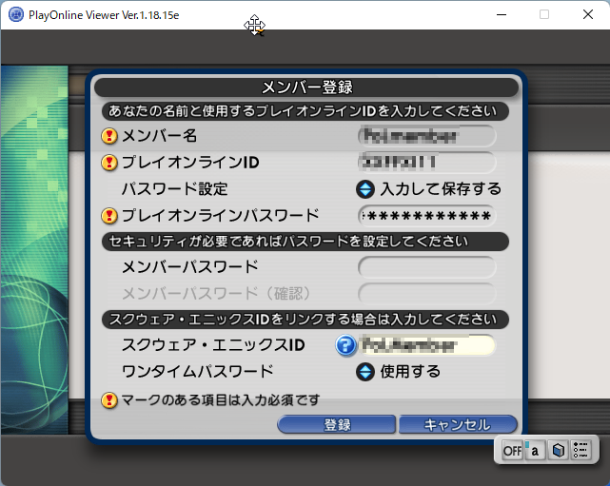Minimize the PlayOnline Viewer window
610x486 pixels.
[502, 15]
